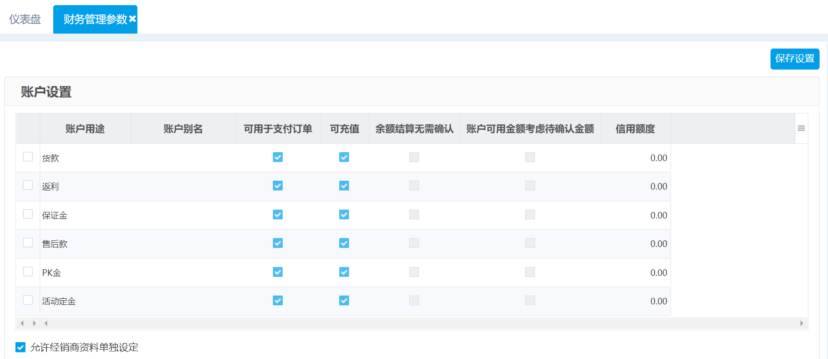Uncheck 可用于支付订单 for 返利

pyautogui.click(x=278, y=186)
